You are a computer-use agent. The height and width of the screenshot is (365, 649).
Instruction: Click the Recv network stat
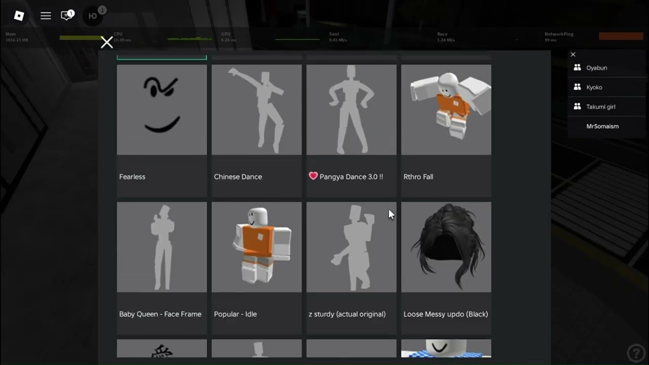coord(486,37)
